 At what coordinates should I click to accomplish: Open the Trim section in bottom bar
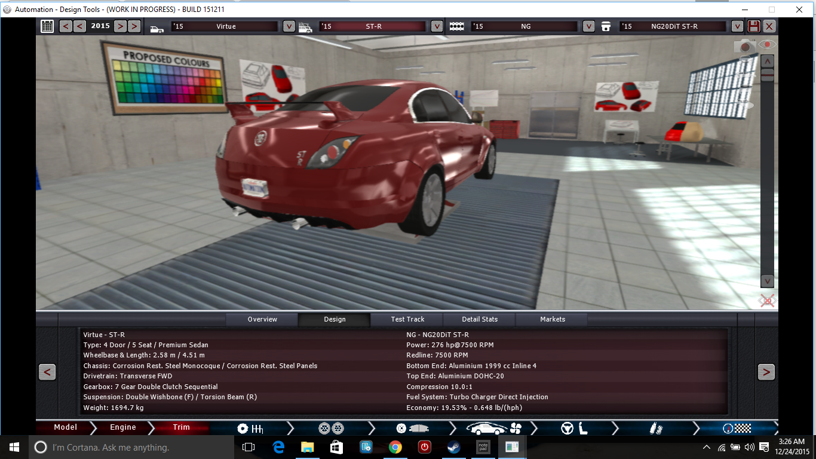tap(181, 427)
